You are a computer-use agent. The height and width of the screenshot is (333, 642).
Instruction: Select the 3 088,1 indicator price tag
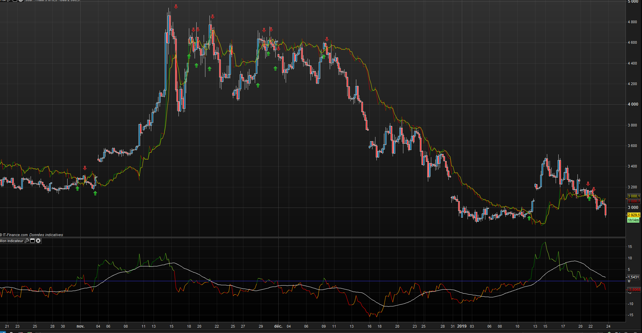coord(634,196)
